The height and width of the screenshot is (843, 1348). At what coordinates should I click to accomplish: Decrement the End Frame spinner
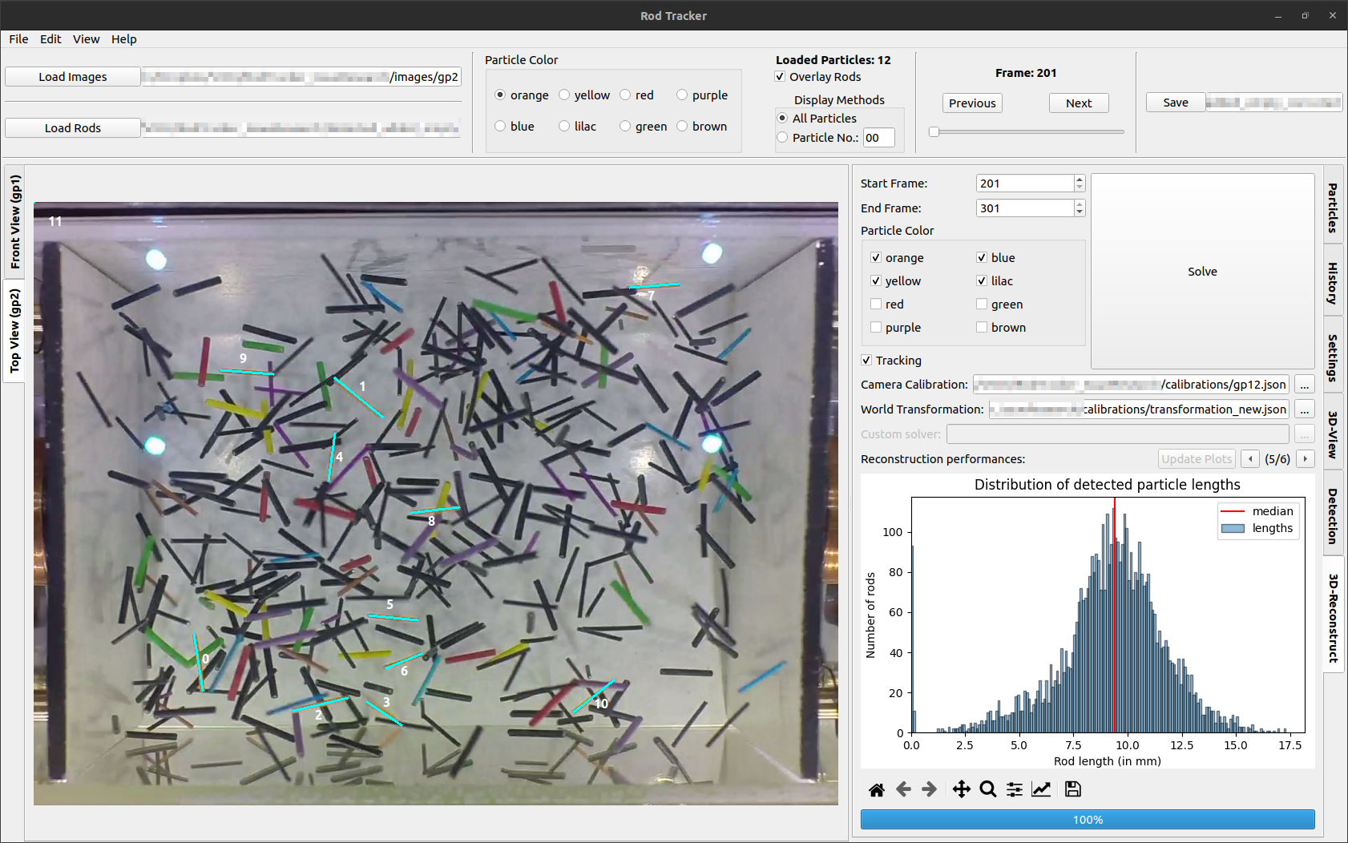(x=1080, y=212)
